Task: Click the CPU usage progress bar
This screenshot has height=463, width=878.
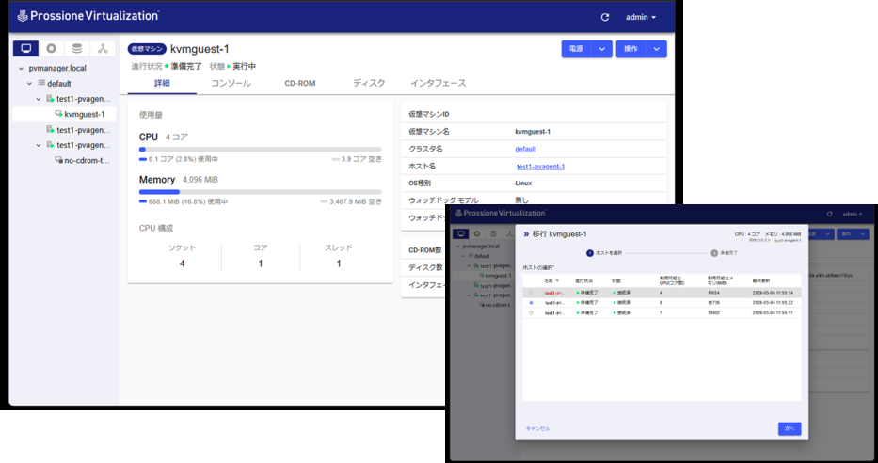Action: pos(261,150)
